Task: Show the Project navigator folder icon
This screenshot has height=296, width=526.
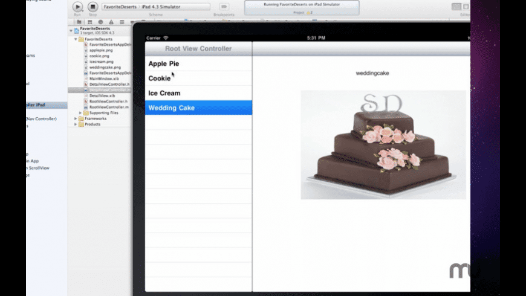Action: point(79,22)
